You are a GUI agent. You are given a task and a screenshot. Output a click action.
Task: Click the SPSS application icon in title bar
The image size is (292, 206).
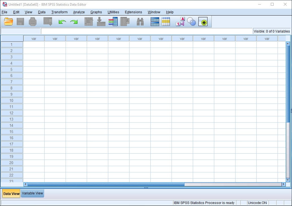click(x=5, y=4)
